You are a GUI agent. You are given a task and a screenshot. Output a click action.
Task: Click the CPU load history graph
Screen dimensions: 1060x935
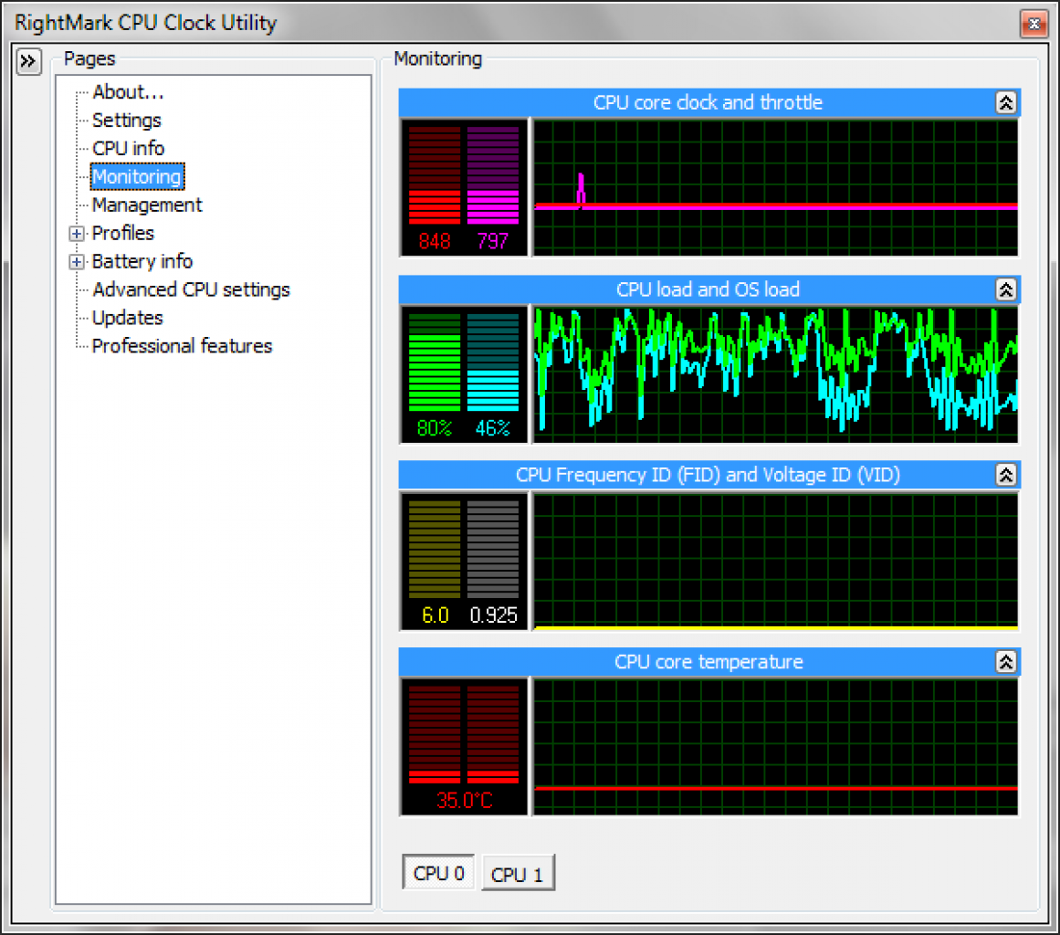[775, 375]
